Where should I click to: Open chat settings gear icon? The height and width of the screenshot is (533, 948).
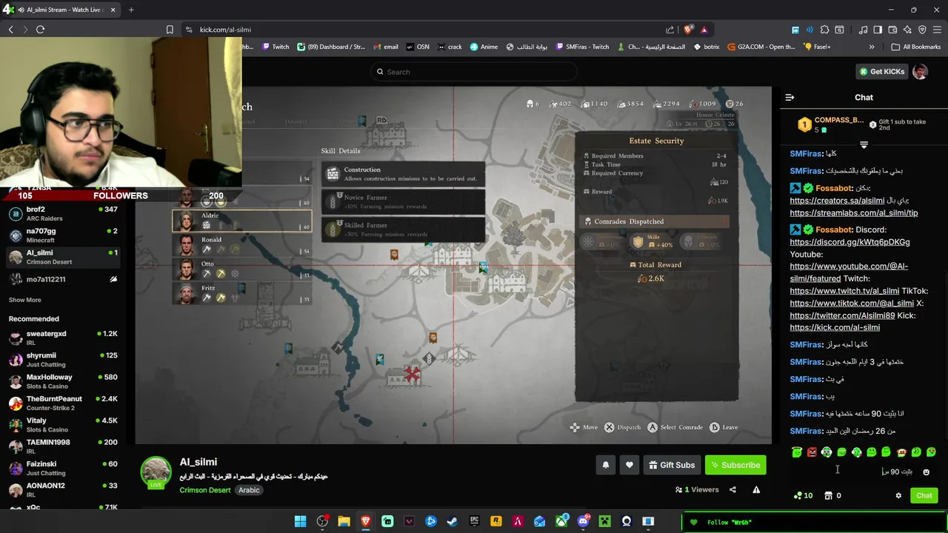(x=898, y=495)
